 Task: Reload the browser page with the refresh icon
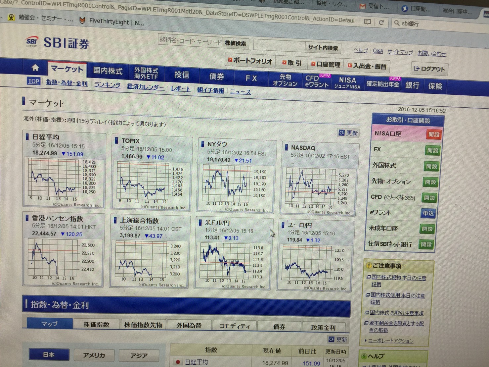[x=381, y=22]
